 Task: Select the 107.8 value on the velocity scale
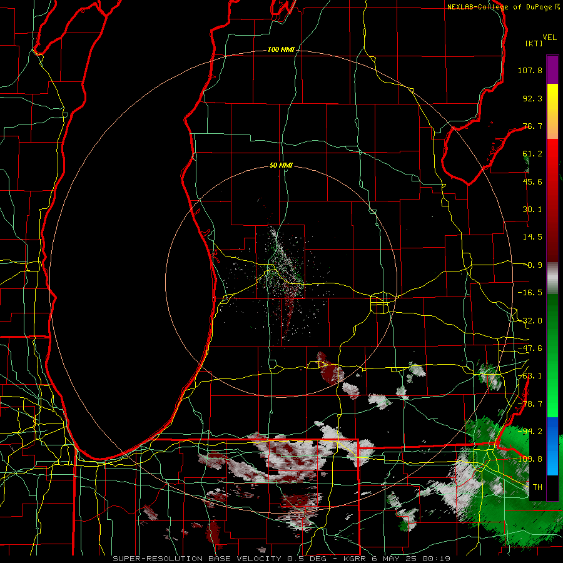click(530, 70)
